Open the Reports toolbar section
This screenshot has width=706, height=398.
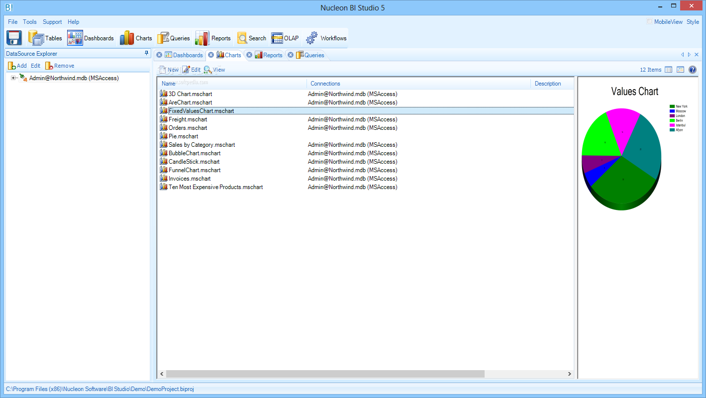(213, 38)
